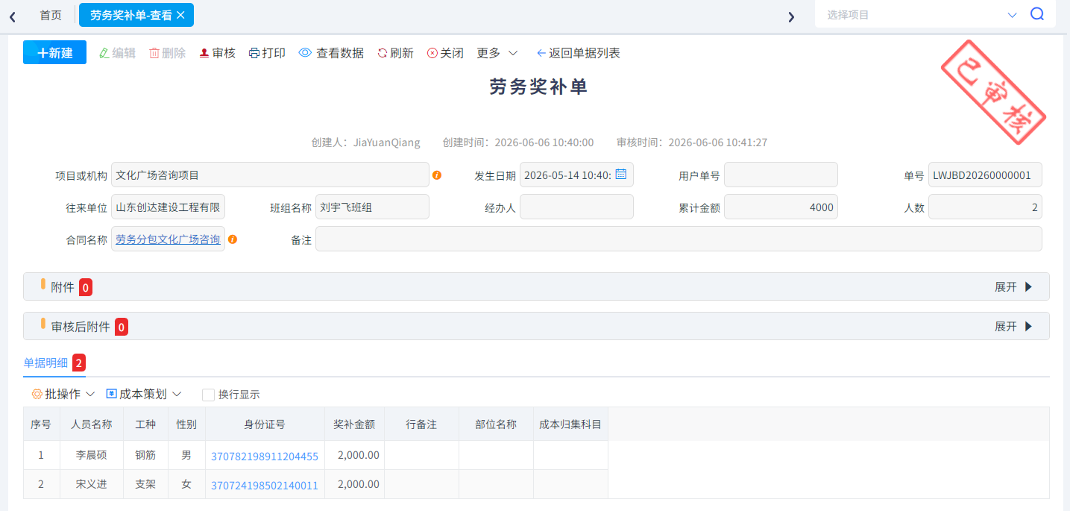Expand the 附件 section

[x=1012, y=286]
